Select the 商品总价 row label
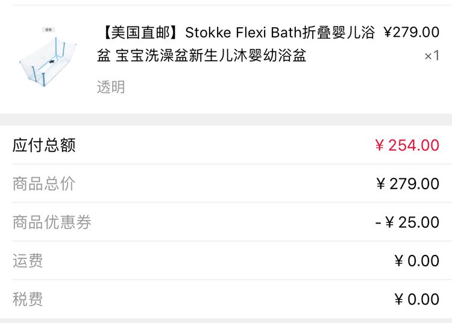This screenshot has width=452, height=323. 44,184
